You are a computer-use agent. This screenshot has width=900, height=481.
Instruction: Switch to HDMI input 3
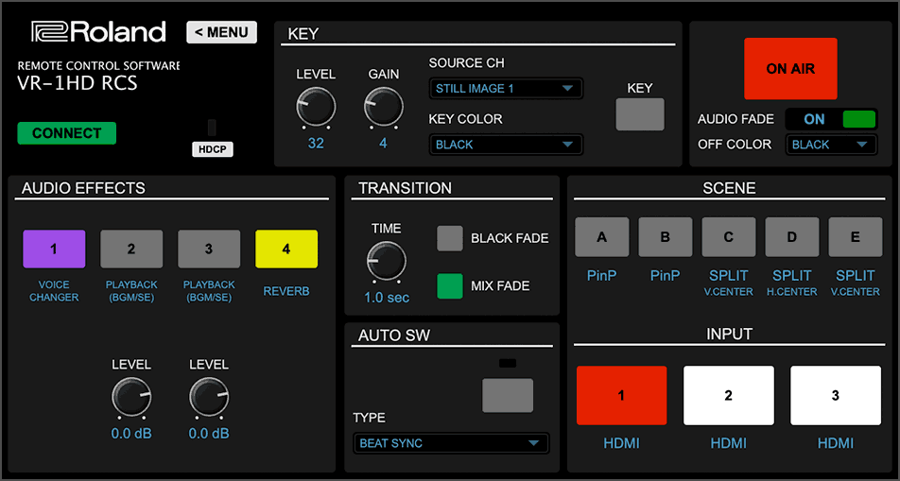(x=835, y=396)
